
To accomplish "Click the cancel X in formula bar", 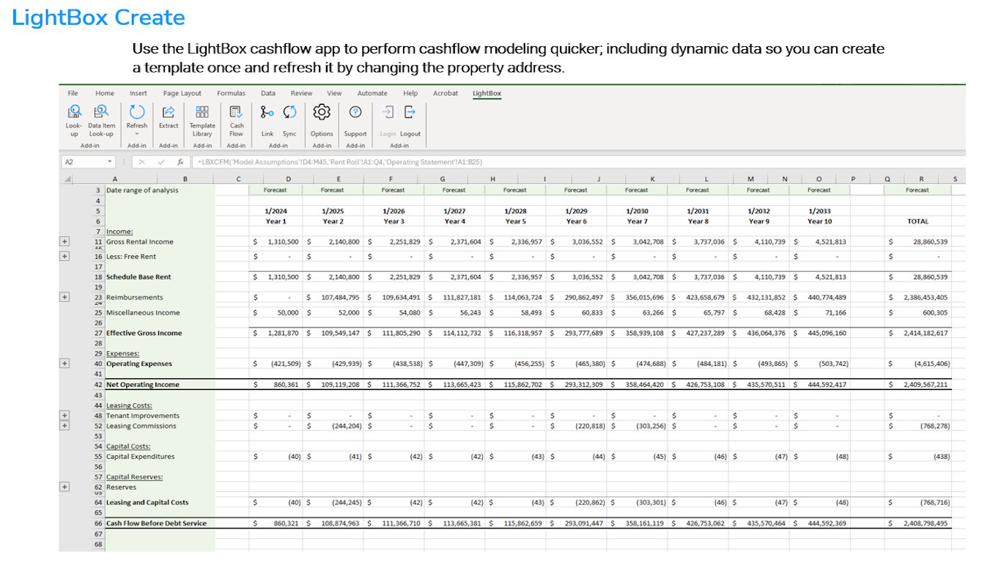I will (141, 162).
